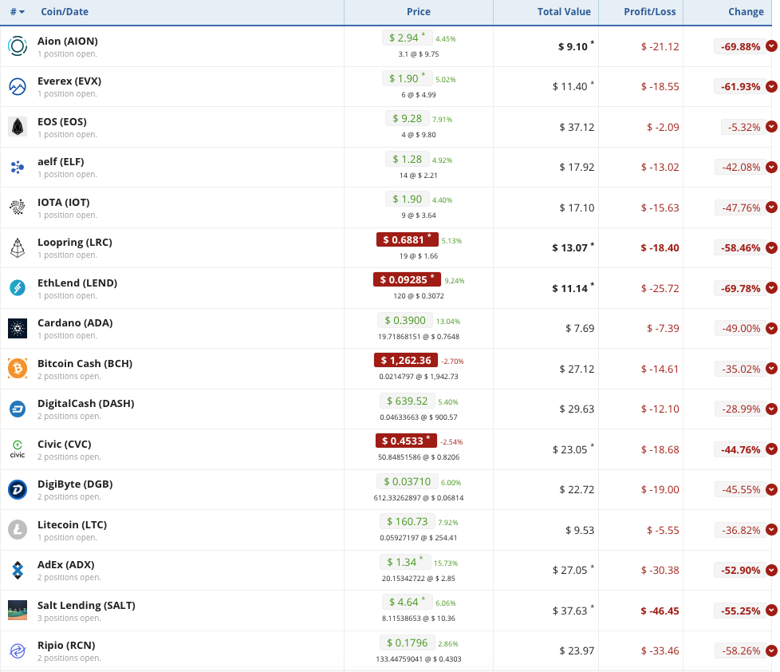Open the Loopring (LRC) coin name
This screenshot has height=672, width=780.
[75, 243]
